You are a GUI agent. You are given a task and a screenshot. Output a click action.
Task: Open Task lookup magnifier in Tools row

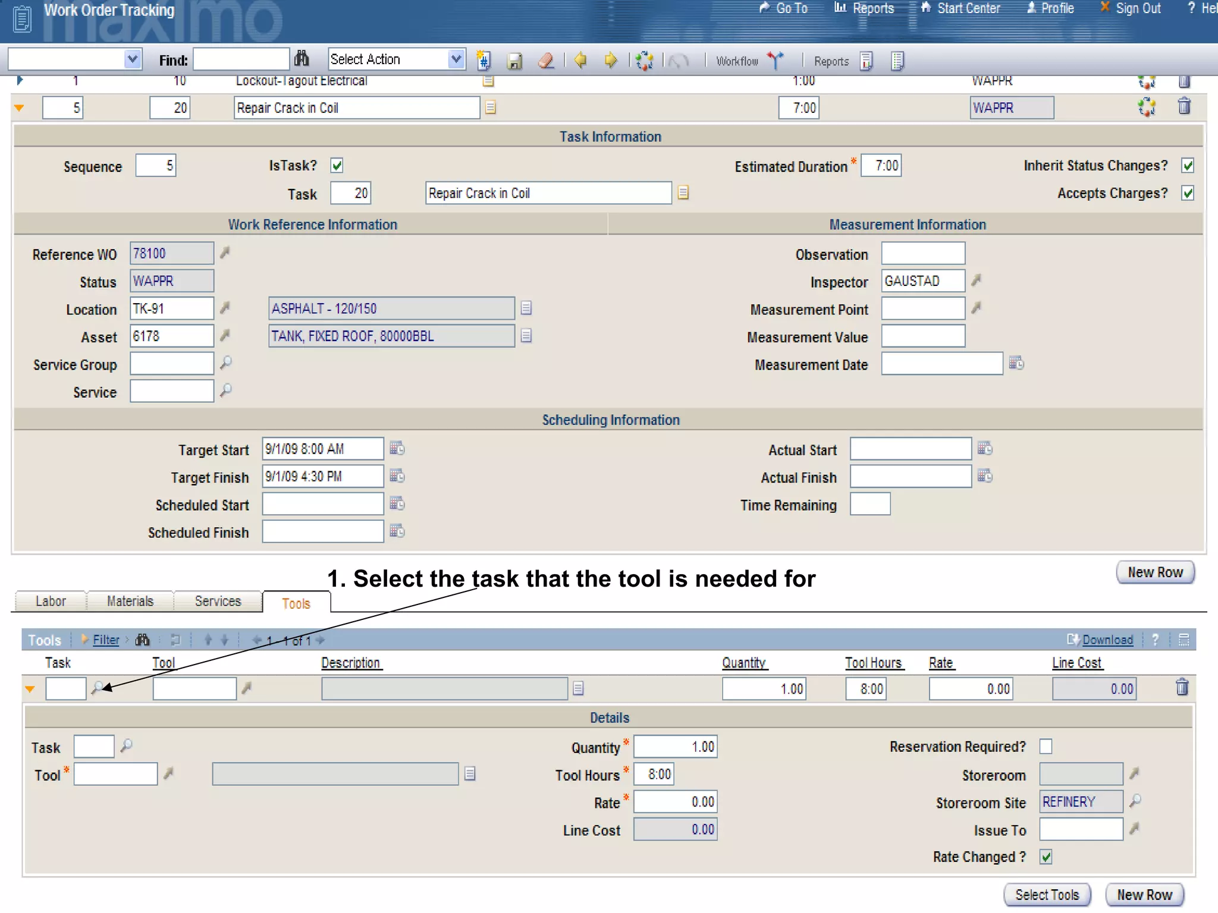[98, 688]
